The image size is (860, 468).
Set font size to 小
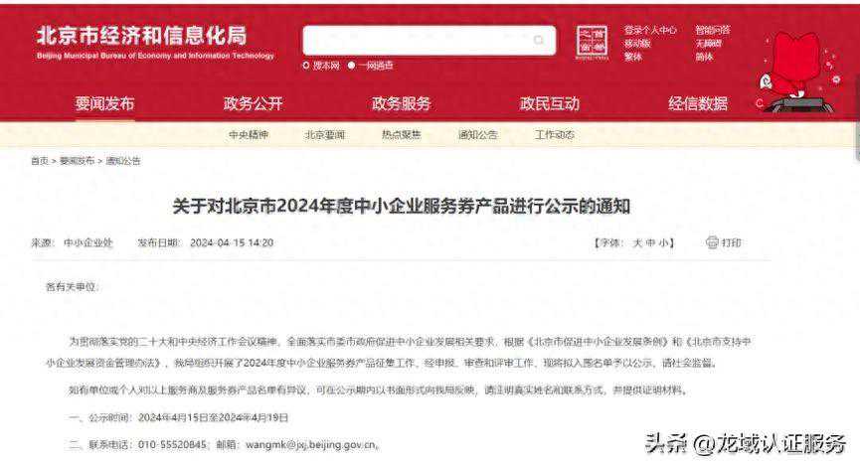point(662,242)
